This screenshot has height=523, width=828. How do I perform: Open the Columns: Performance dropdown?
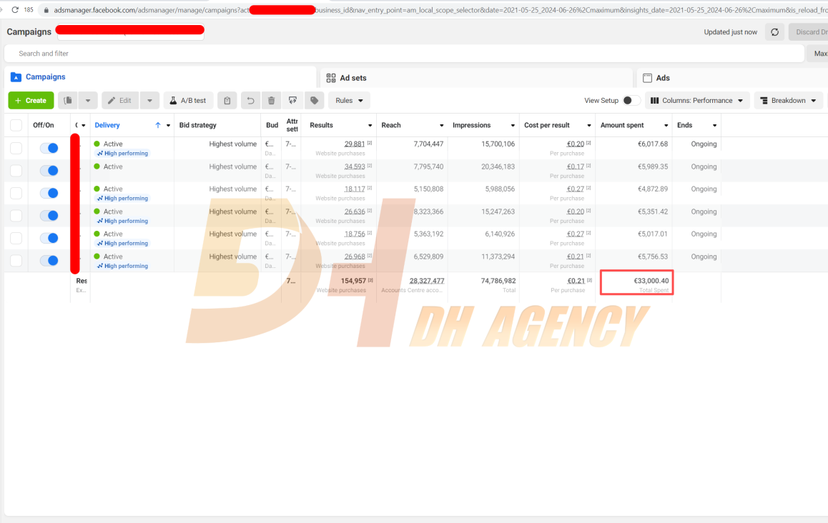(697, 100)
